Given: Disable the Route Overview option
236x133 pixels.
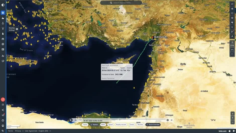Looking at the screenshot, I should click(x=153, y=124).
